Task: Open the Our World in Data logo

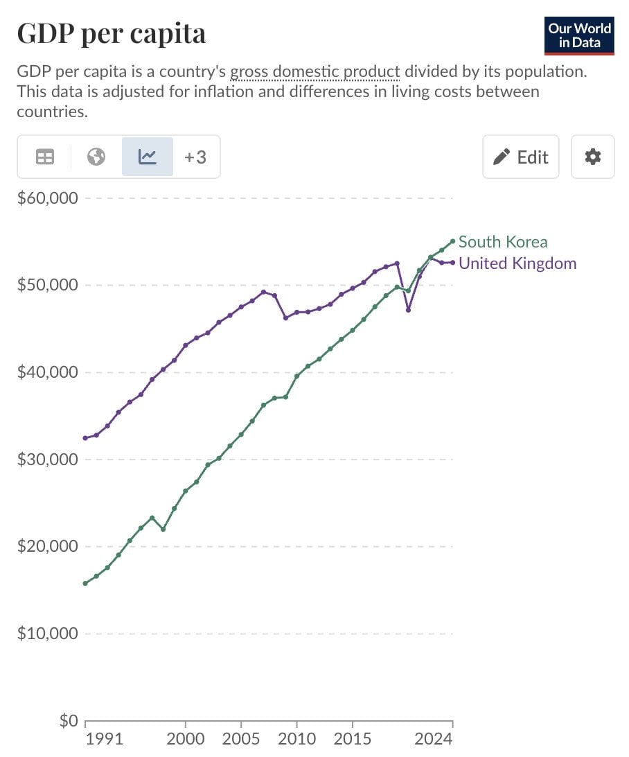Action: pyautogui.click(x=579, y=36)
